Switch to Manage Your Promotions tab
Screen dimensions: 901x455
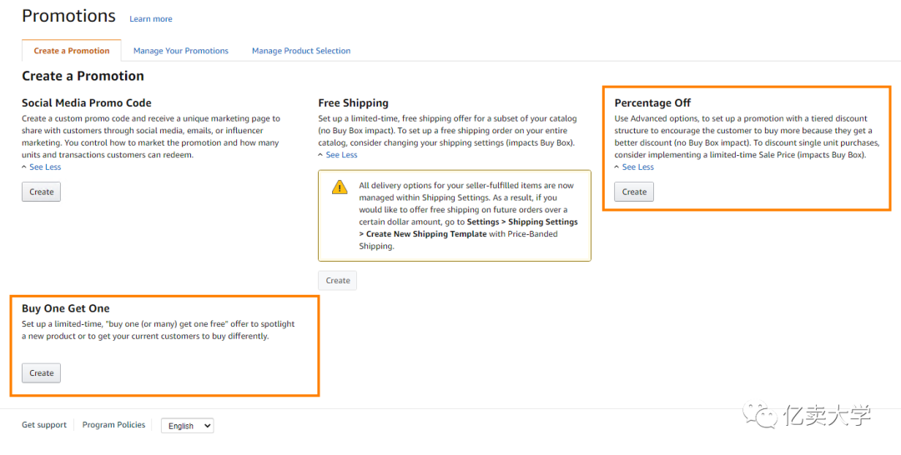point(181,51)
